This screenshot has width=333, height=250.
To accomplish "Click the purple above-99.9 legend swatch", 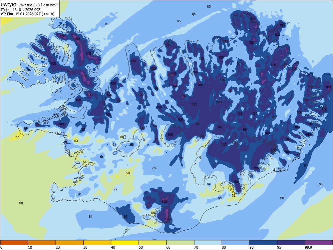I will pos(319,243).
